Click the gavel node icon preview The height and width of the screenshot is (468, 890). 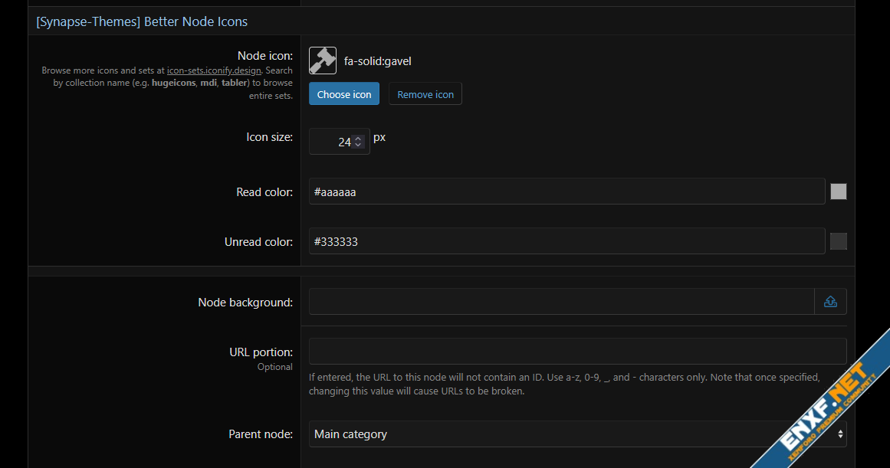[322, 61]
